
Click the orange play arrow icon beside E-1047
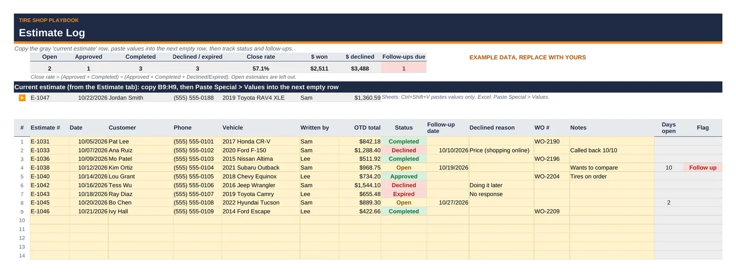point(22,97)
